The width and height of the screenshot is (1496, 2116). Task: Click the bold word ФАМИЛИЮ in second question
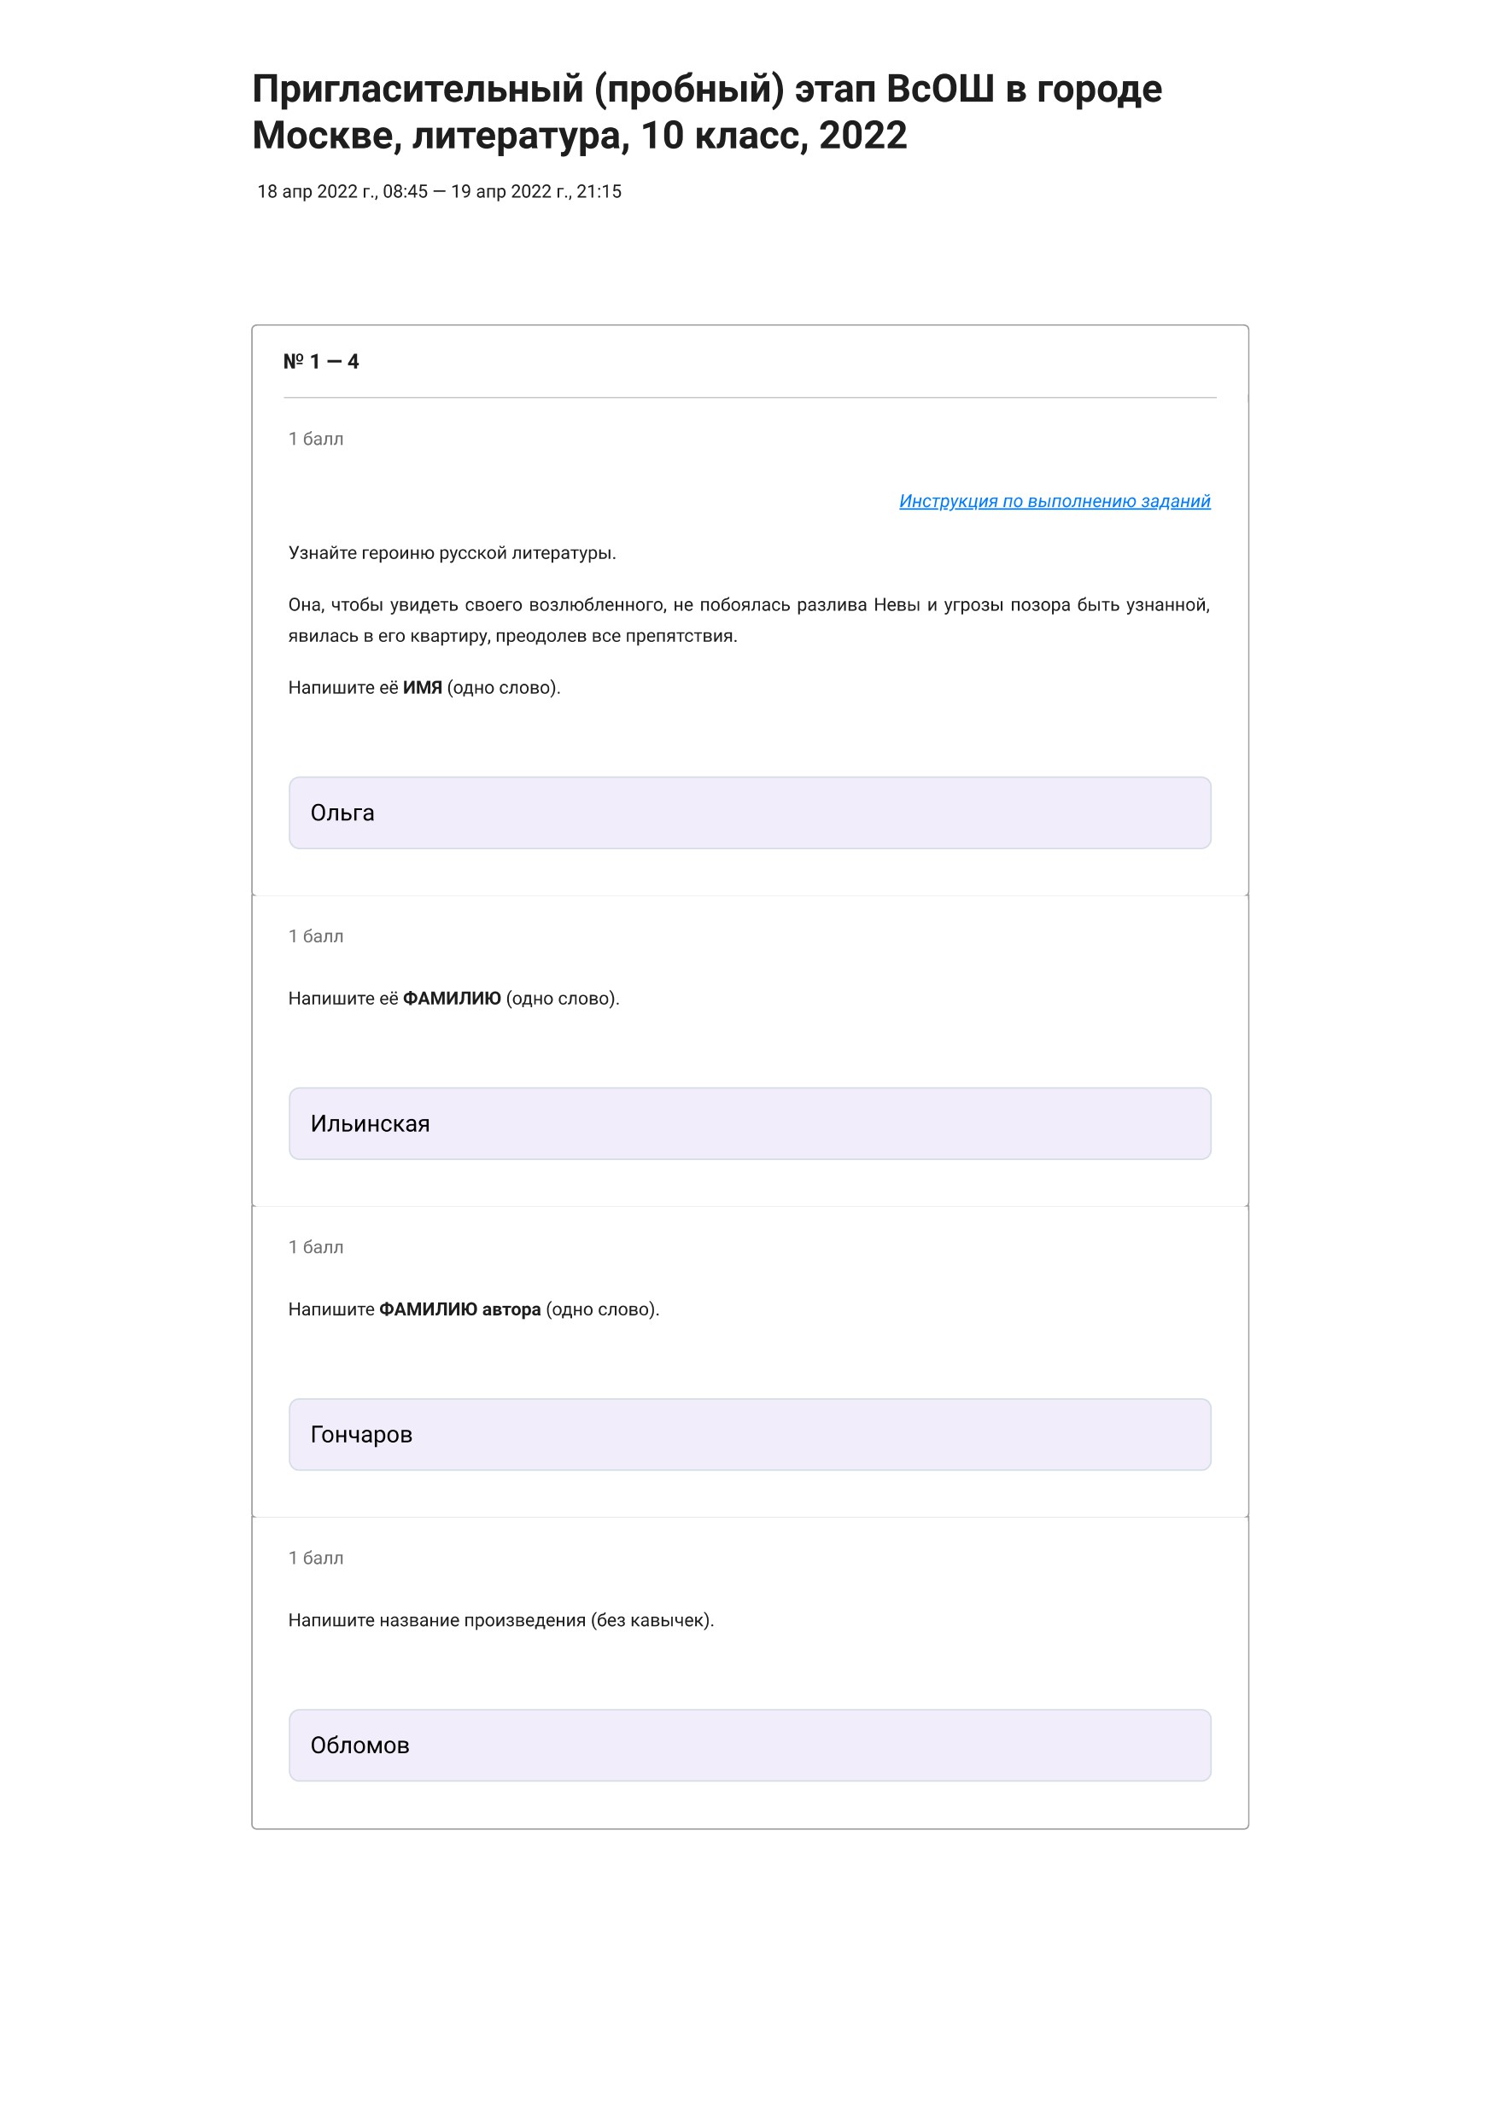452,998
